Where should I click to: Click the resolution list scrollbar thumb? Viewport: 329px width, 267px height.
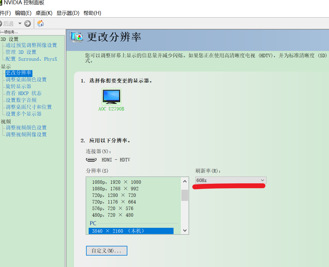pyautogui.click(x=185, y=195)
